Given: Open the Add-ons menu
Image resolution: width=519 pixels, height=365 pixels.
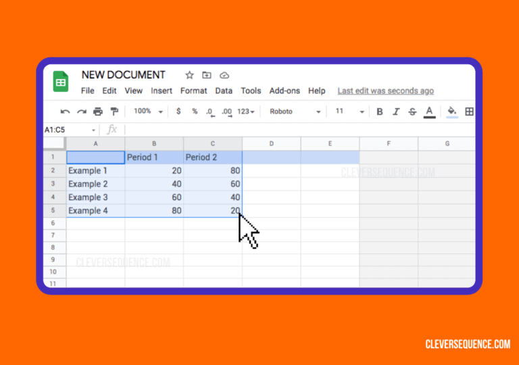Looking at the screenshot, I should pyautogui.click(x=285, y=91).
